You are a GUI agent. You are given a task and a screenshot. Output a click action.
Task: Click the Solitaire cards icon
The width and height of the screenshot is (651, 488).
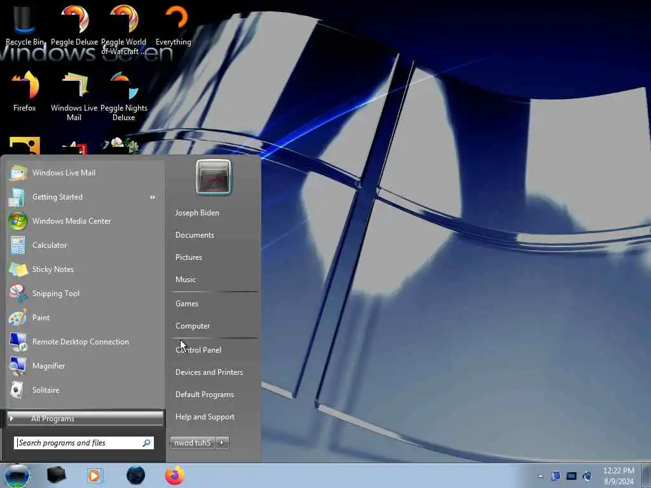(17, 390)
